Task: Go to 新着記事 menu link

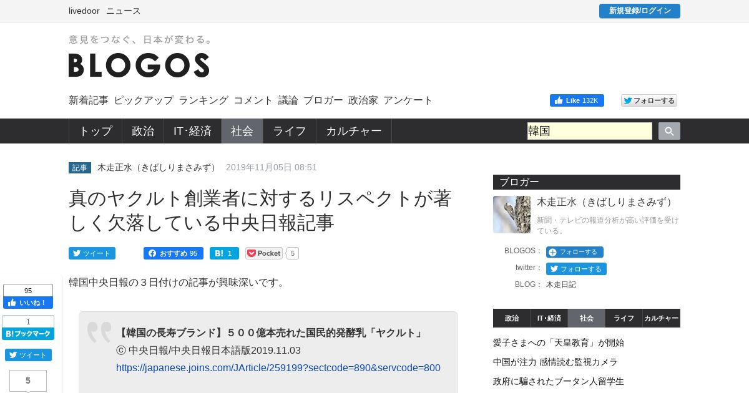Action: point(89,100)
